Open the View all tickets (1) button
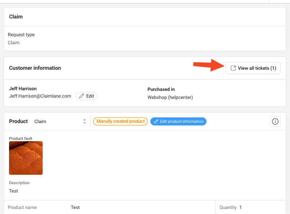Image resolution: width=290 pixels, height=214 pixels. click(x=253, y=68)
